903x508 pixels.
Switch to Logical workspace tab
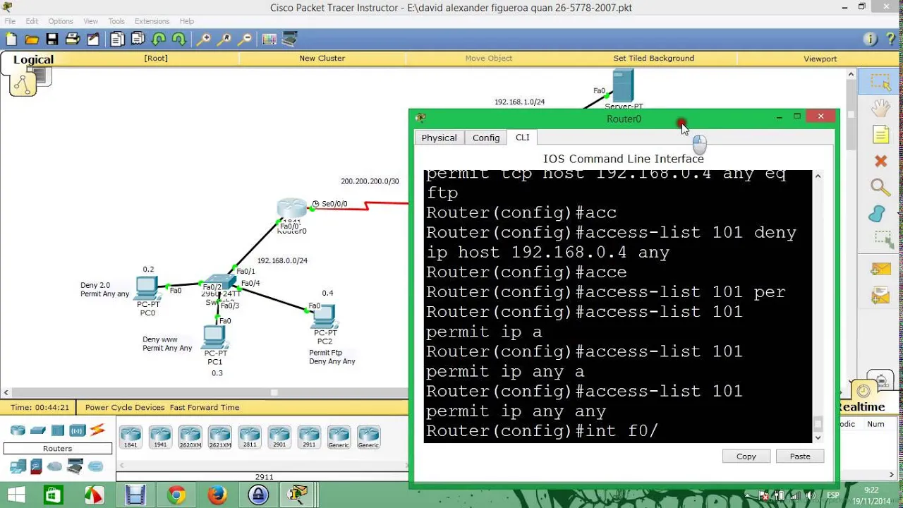coord(33,60)
